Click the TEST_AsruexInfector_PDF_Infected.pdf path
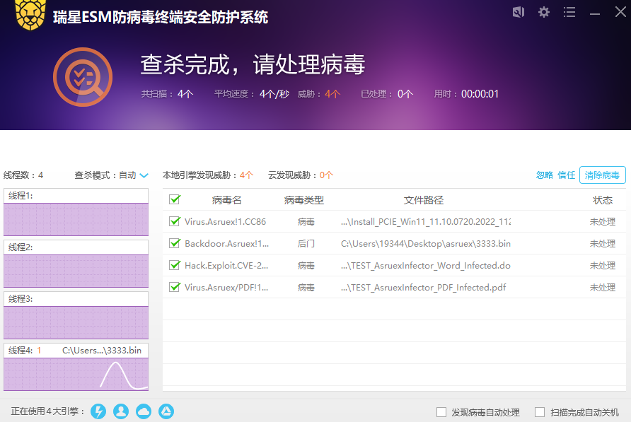Viewport: 631px width, 422px height. pos(423,287)
